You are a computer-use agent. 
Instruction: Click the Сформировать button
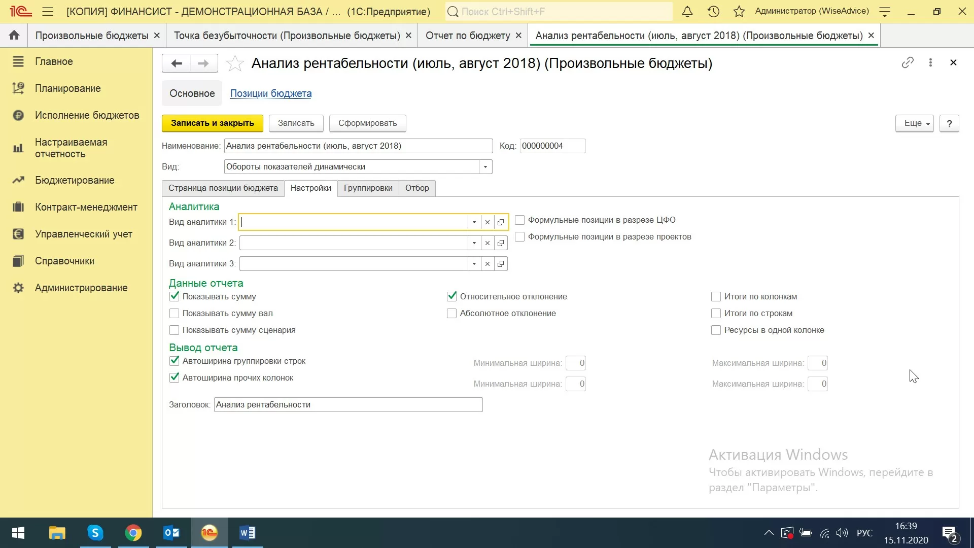367,123
